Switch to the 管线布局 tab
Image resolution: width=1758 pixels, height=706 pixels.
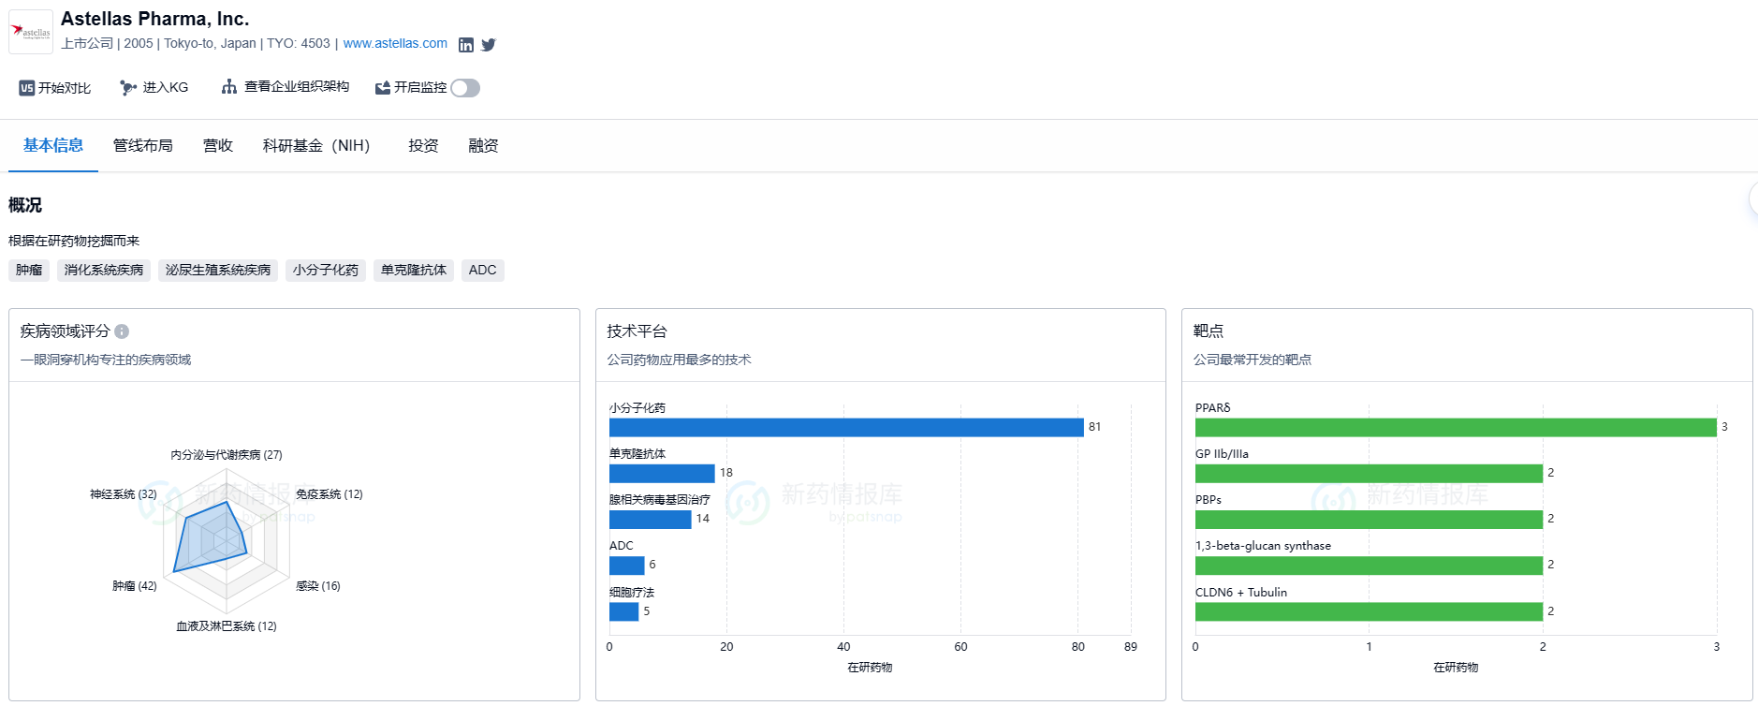143,146
